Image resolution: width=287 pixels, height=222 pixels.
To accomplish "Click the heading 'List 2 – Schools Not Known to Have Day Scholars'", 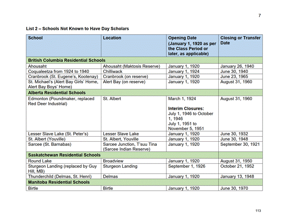I will (x=77, y=29).
